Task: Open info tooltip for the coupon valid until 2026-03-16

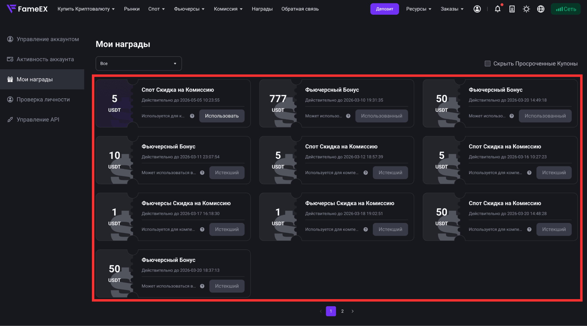Action: 529,173
